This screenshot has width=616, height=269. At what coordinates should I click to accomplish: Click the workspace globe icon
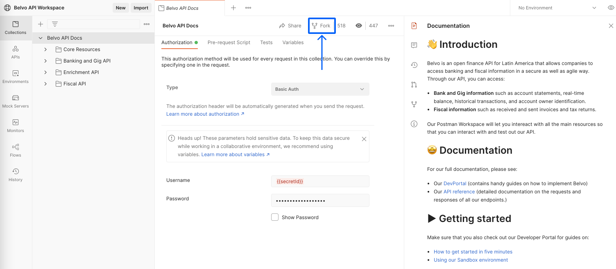[x=7, y=8]
